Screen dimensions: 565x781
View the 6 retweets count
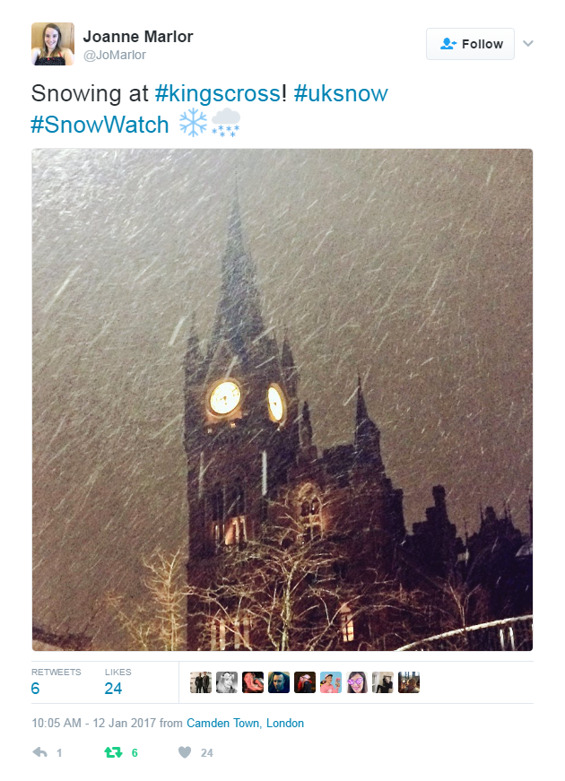pyautogui.click(x=35, y=689)
